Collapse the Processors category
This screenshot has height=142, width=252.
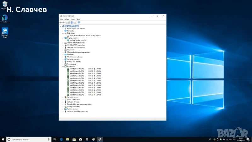(x=63, y=66)
